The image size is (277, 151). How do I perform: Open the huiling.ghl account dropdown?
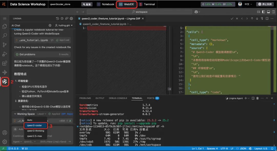point(64,25)
